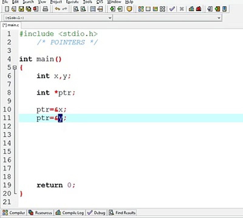Click the 'int *ptr;' declaration
This screenshot has width=243, height=218.
(x=56, y=93)
